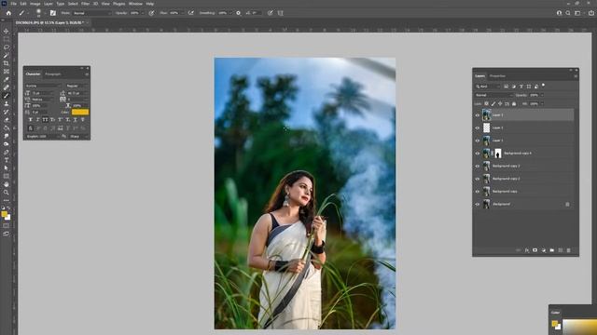Image resolution: width=597 pixels, height=335 pixels.
Task: Select the Hand tool
Action: 7,184
